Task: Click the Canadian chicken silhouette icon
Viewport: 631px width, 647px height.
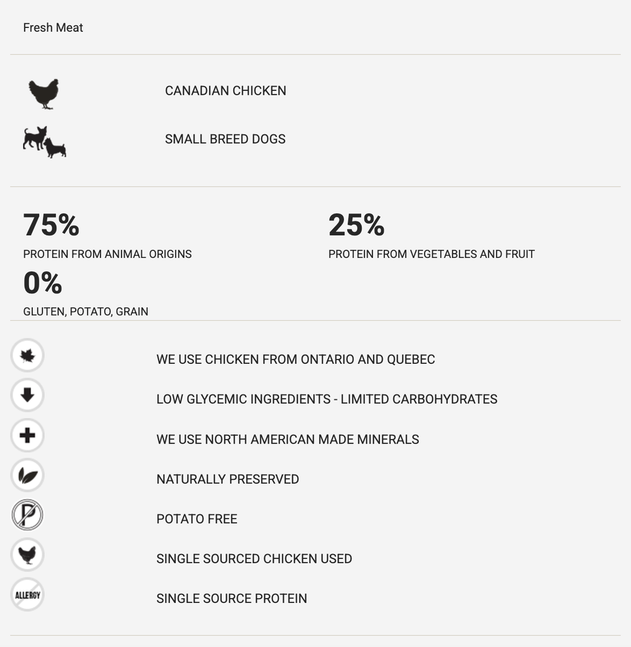Action: click(x=44, y=94)
